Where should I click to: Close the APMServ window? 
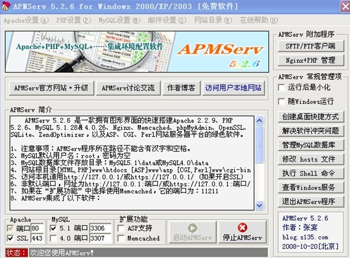(x=345, y=6)
